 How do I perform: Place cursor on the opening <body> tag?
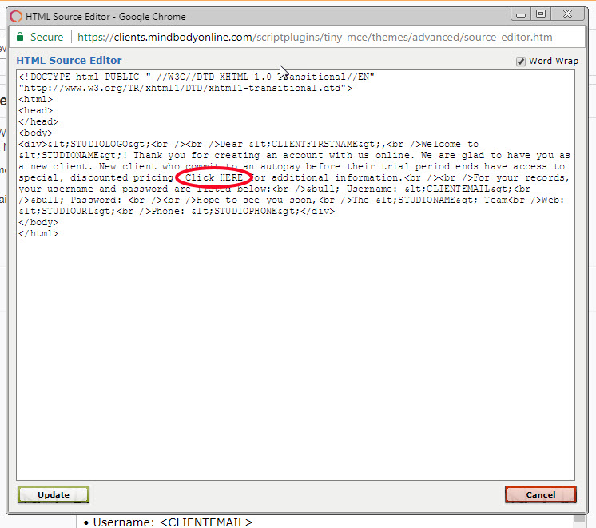[x=35, y=133]
